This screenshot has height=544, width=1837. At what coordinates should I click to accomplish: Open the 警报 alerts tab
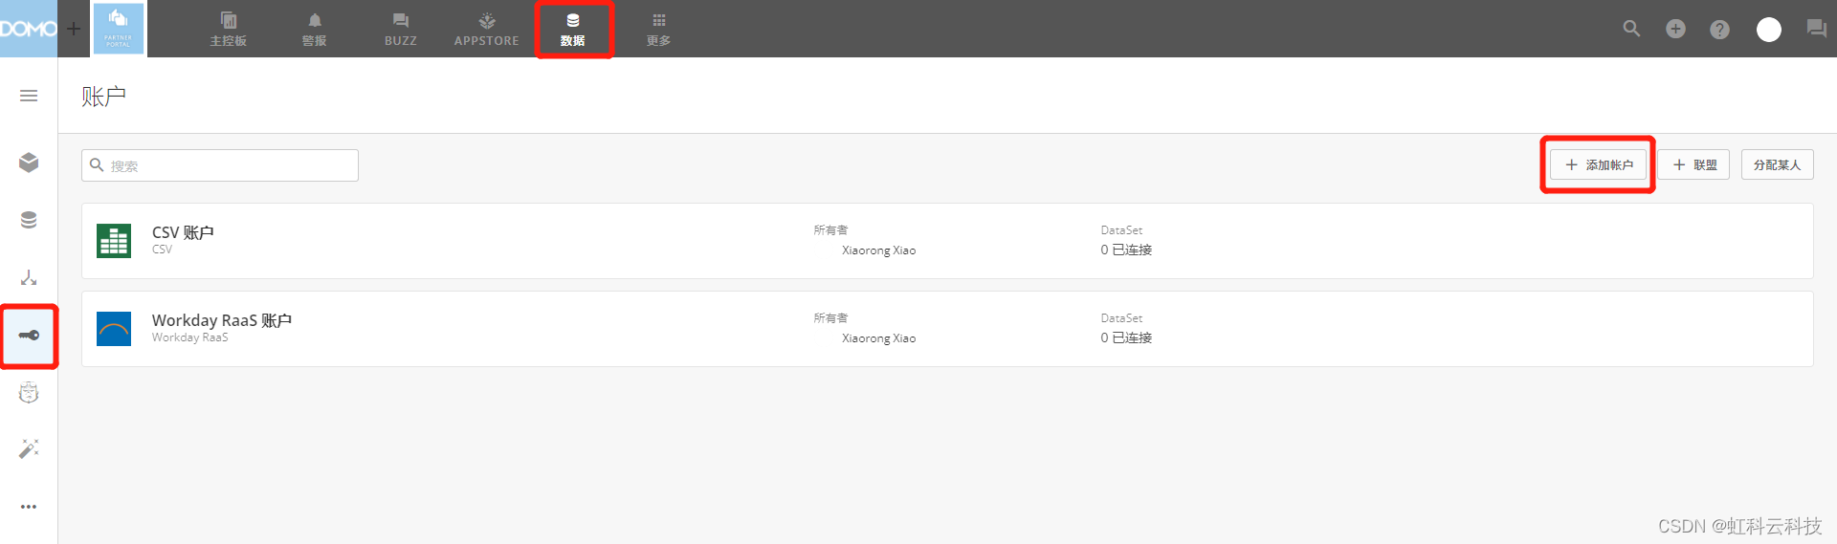pyautogui.click(x=315, y=30)
